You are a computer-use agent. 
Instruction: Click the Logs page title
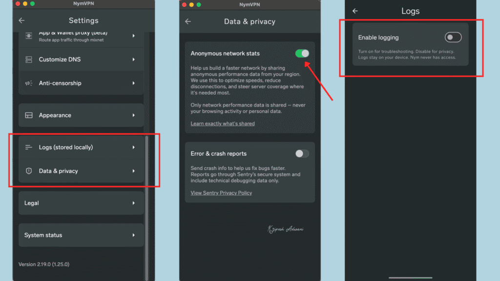click(x=410, y=11)
